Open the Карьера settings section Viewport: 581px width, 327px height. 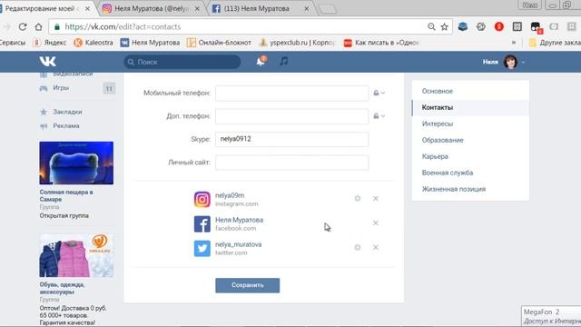pyautogui.click(x=470, y=156)
